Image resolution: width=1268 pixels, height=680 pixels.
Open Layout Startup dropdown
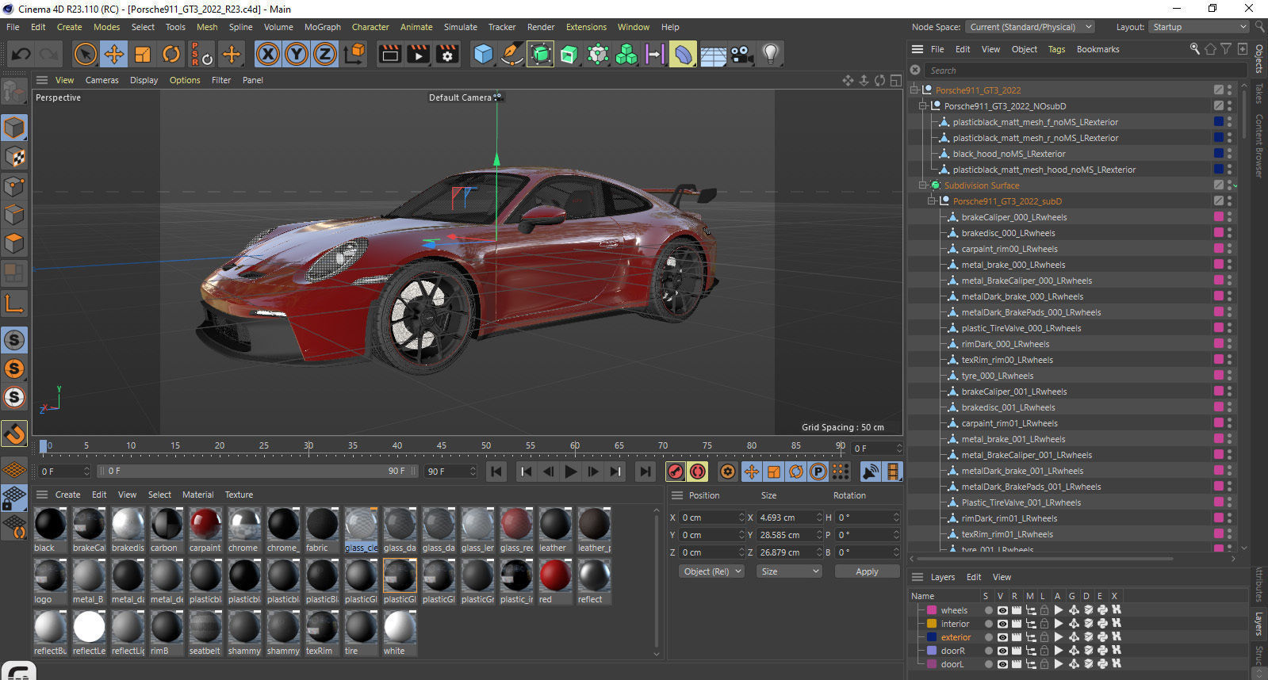click(1199, 27)
